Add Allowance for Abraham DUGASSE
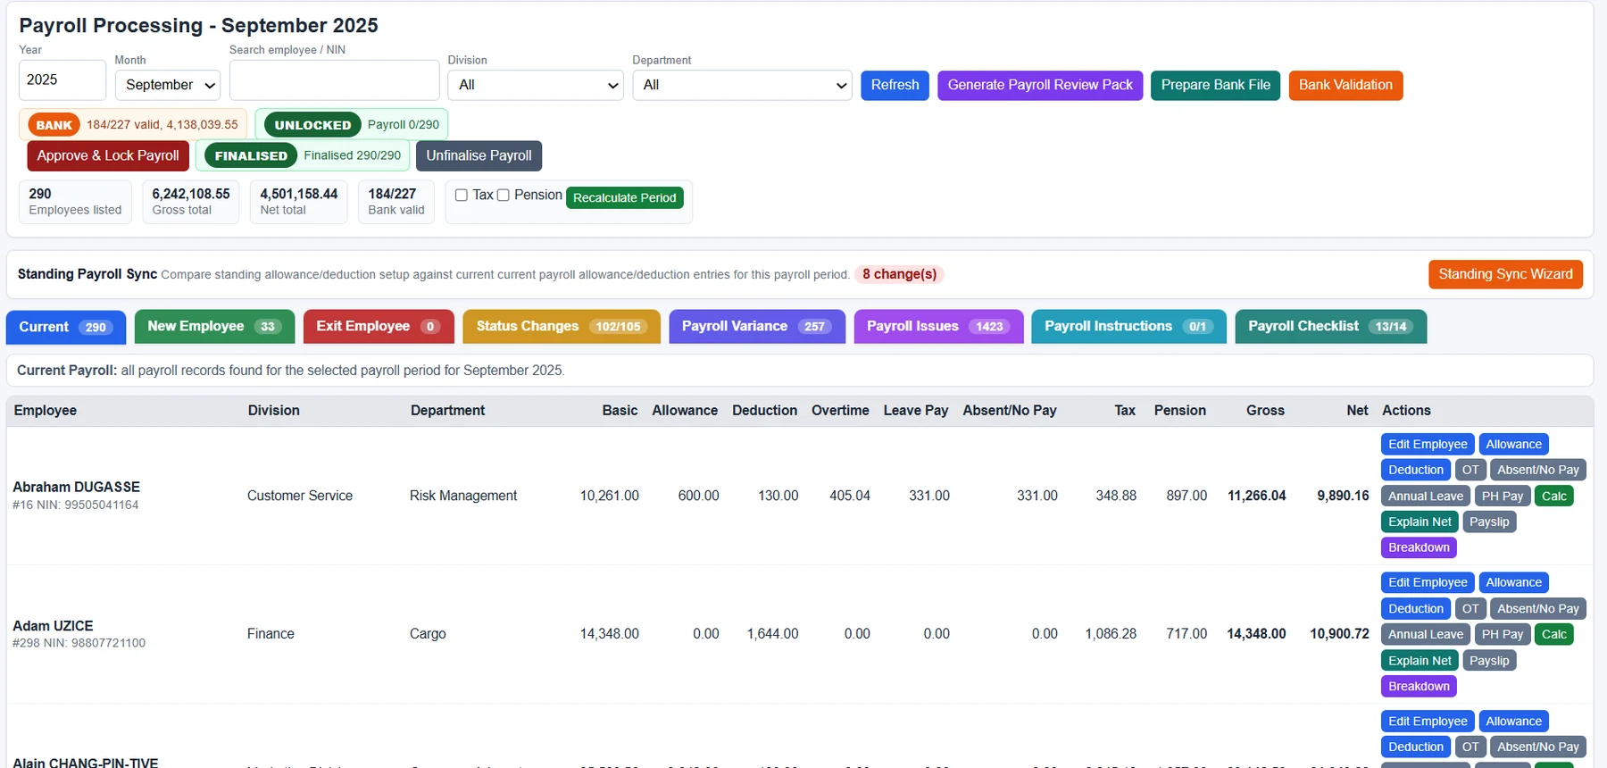1607x768 pixels. coord(1513,445)
